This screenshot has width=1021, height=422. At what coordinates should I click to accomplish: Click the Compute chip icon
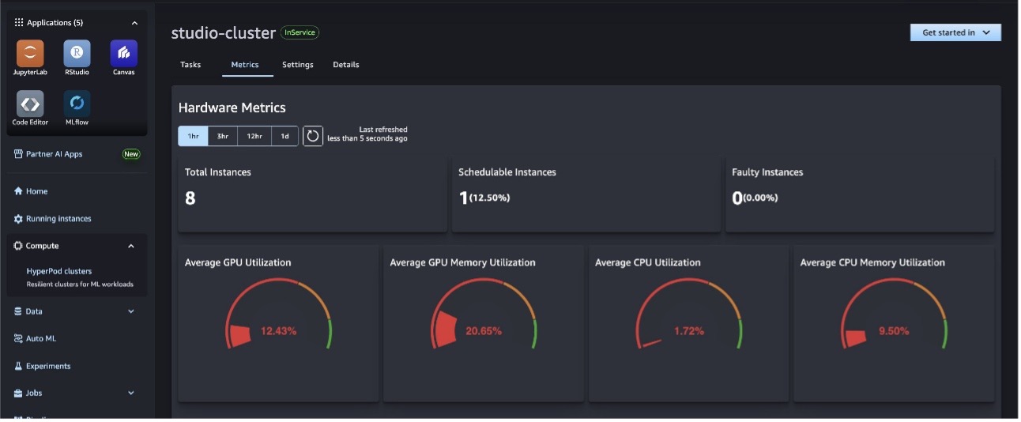[x=18, y=246]
